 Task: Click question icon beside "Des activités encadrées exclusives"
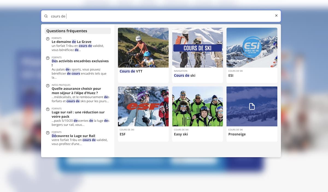(x=48, y=58)
